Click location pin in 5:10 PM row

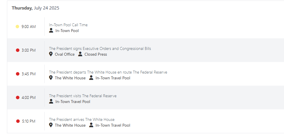(51, 125)
